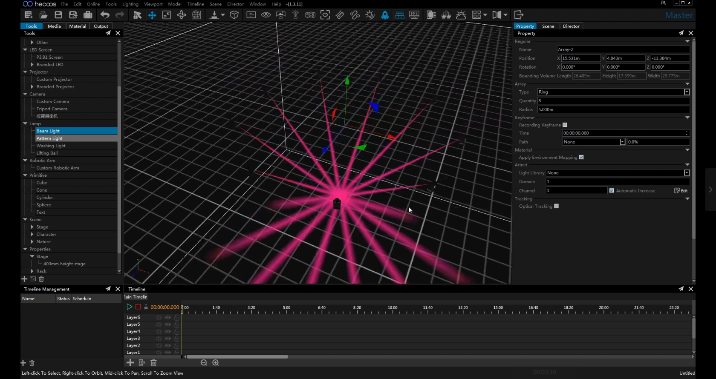Click the light bulb icon in toolbar
The image size is (716, 379).
tap(295, 15)
